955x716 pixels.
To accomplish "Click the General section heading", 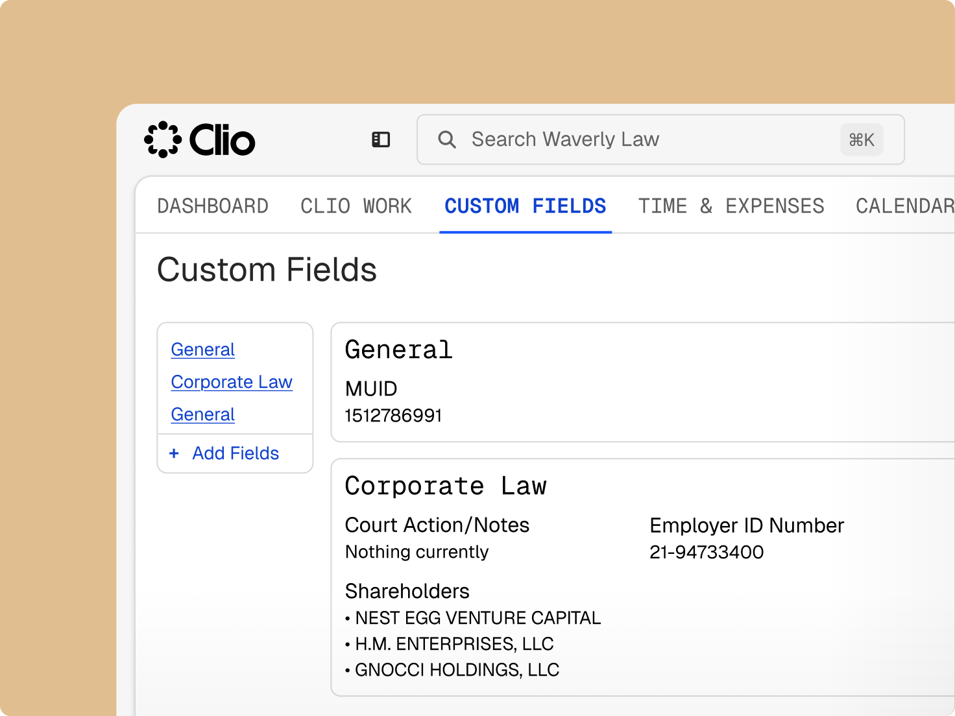I will click(x=398, y=350).
